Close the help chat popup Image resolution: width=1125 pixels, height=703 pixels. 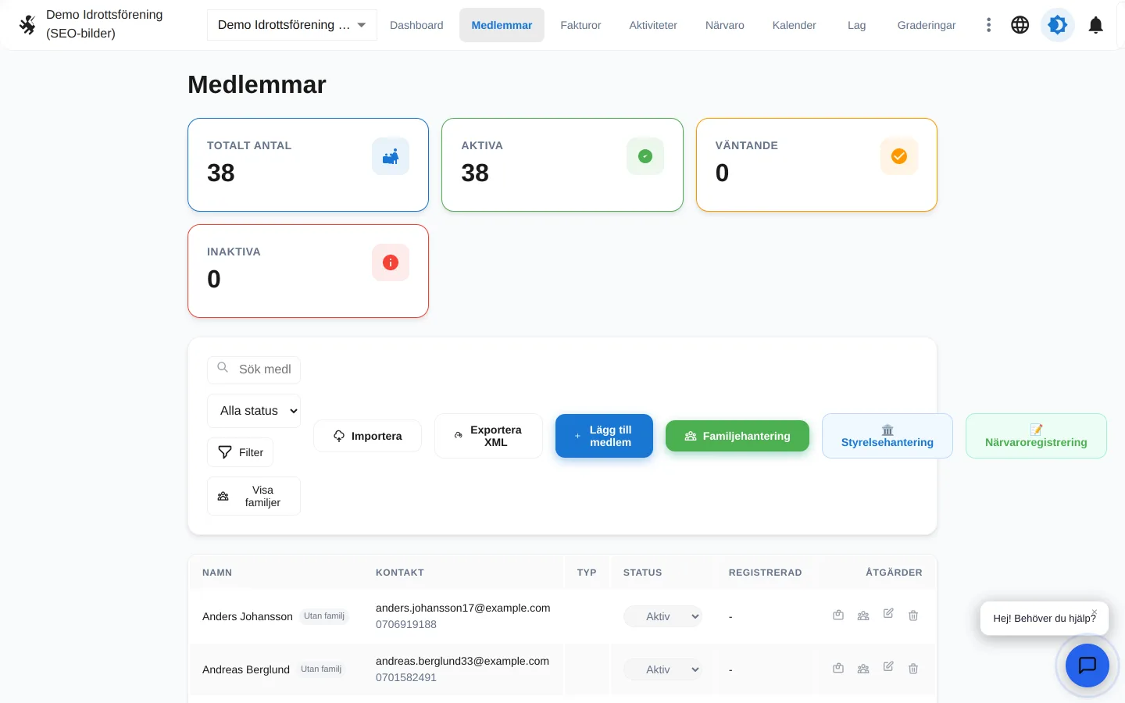[x=1095, y=612]
